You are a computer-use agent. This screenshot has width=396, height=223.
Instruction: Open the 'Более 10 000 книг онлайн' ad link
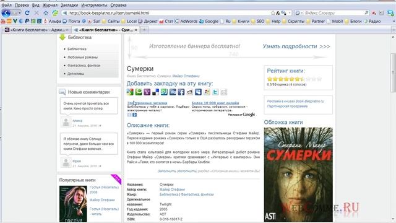point(215,103)
